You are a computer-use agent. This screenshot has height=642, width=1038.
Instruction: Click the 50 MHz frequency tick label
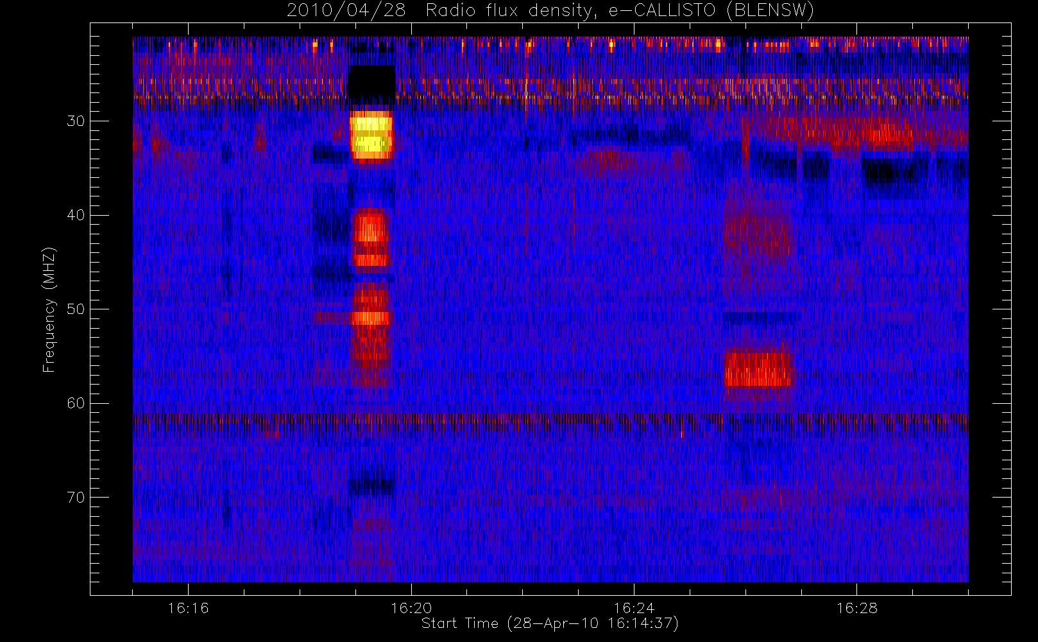(76, 309)
